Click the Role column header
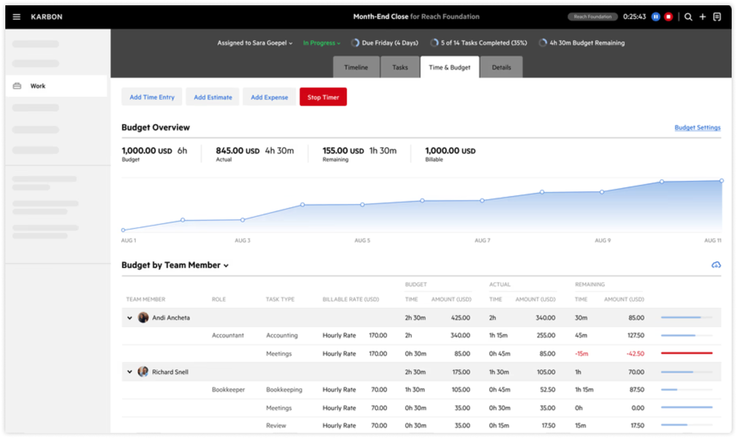This screenshot has width=737, height=438. pyautogui.click(x=219, y=300)
